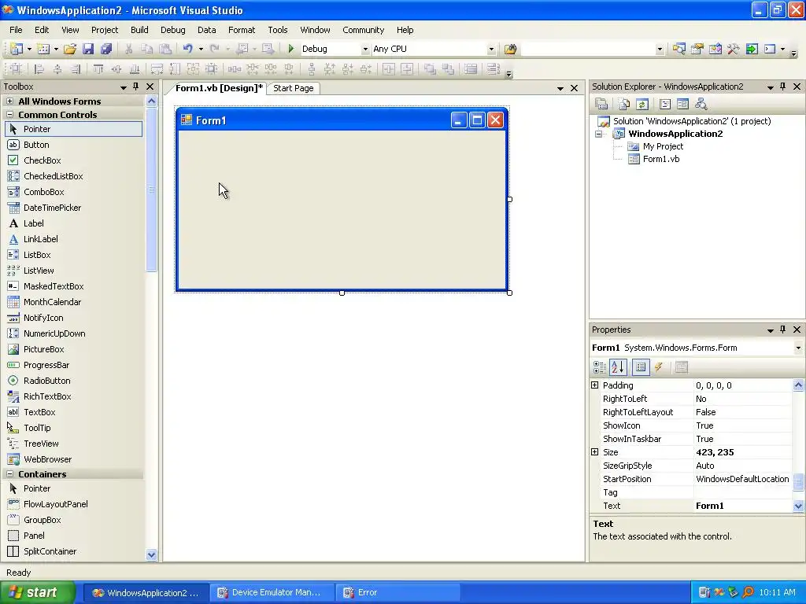Start debugging with the green play icon
The image size is (806, 604).
[291, 49]
